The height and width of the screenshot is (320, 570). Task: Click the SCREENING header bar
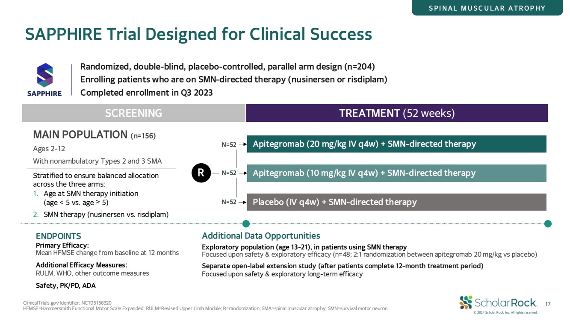[x=133, y=113]
